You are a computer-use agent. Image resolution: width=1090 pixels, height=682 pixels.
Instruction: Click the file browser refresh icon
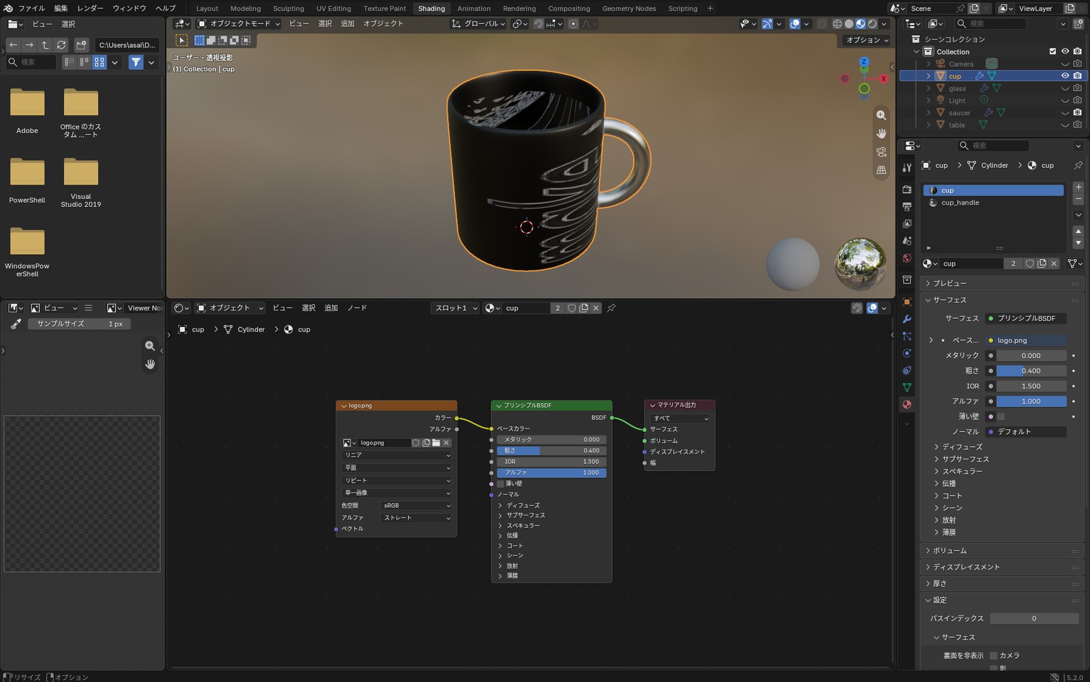coord(61,45)
